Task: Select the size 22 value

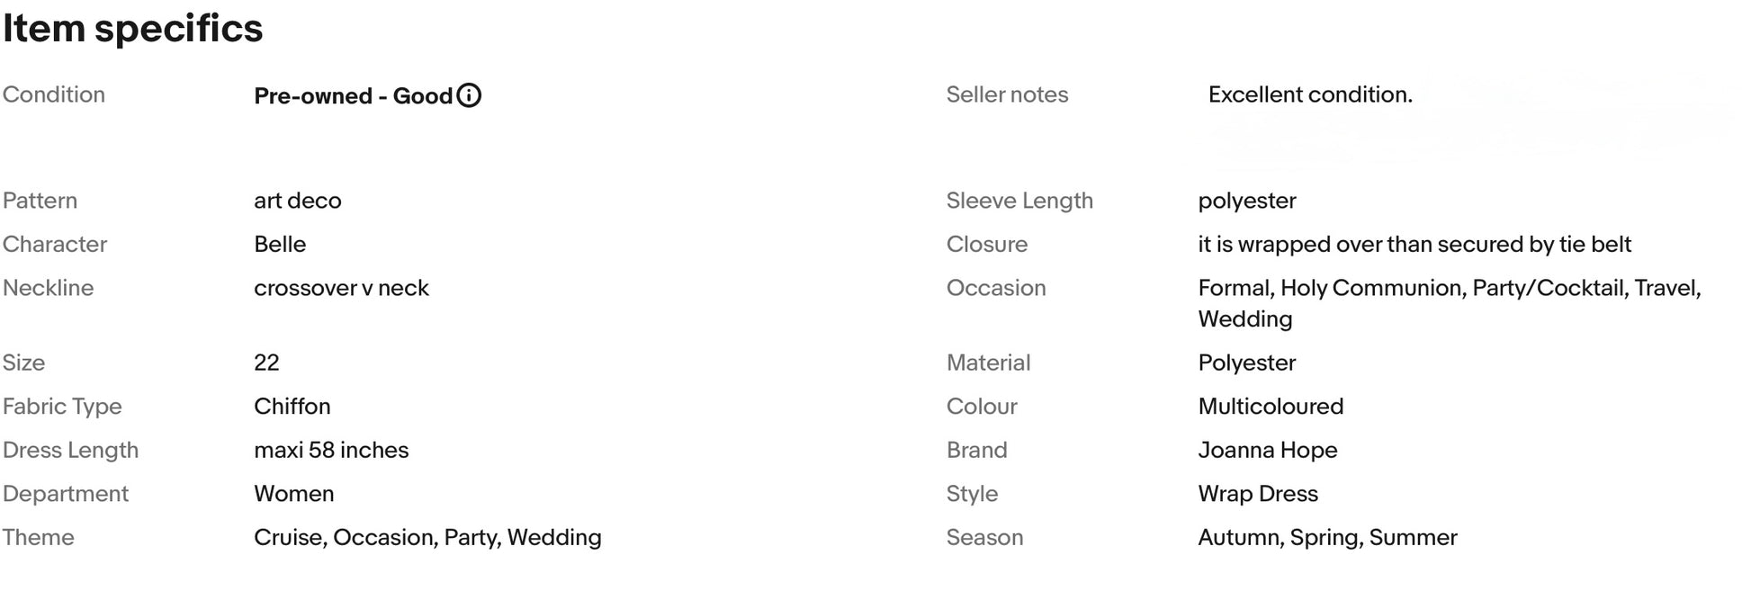Action: pos(266,363)
